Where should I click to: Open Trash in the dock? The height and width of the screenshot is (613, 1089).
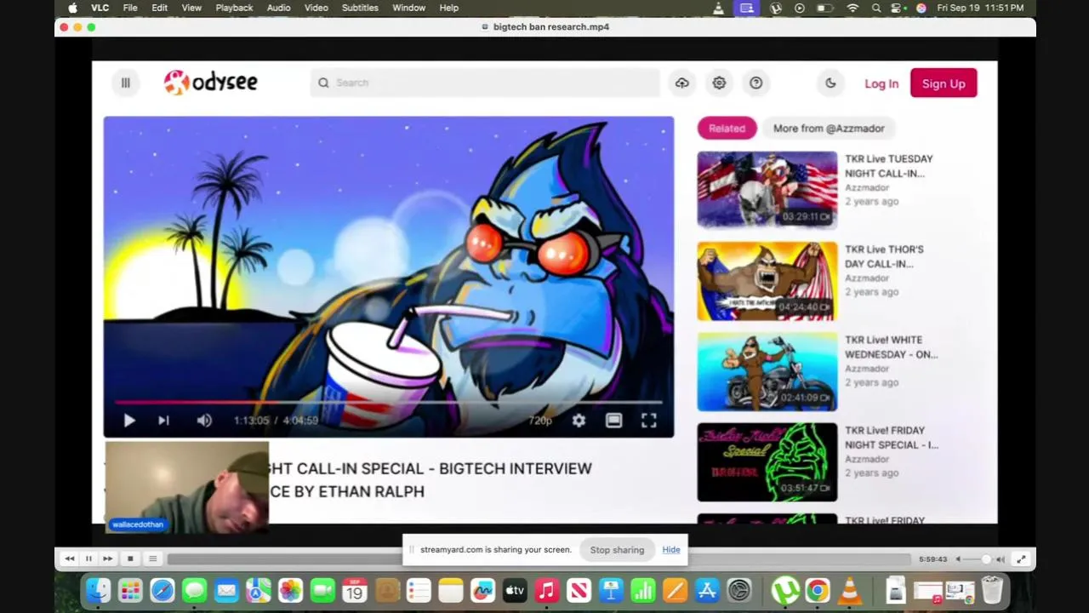(x=992, y=590)
